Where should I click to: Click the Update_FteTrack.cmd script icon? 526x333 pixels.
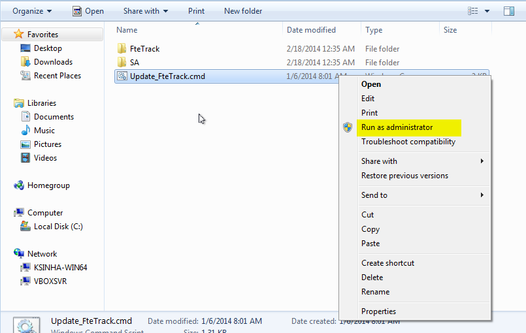(122, 76)
